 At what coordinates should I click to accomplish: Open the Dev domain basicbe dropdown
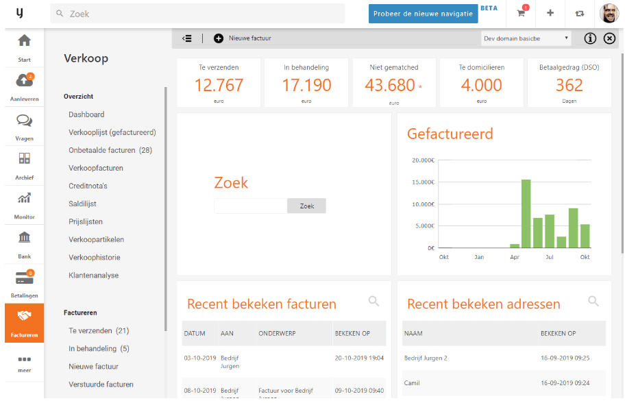coord(526,38)
